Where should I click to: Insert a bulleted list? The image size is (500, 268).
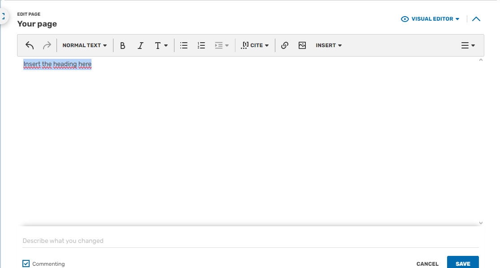184,45
